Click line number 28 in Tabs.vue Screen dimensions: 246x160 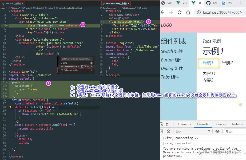(4, 107)
